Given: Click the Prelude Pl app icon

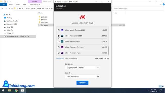Looking at the screenshot, I should 62,42.
